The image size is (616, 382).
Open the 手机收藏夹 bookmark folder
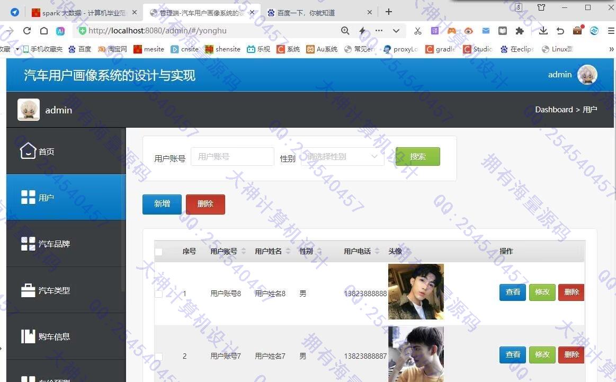pos(42,49)
